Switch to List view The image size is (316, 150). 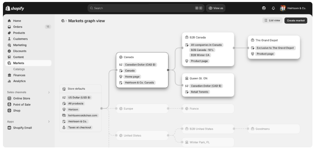[272, 20]
